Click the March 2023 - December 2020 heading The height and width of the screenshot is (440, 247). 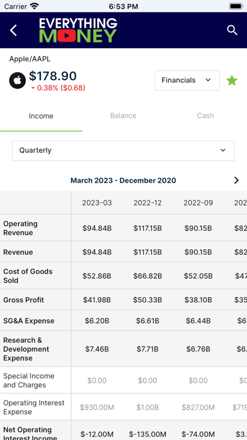(123, 180)
